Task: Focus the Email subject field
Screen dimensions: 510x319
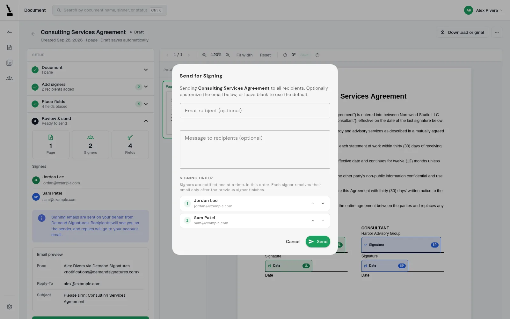Action: click(x=255, y=111)
